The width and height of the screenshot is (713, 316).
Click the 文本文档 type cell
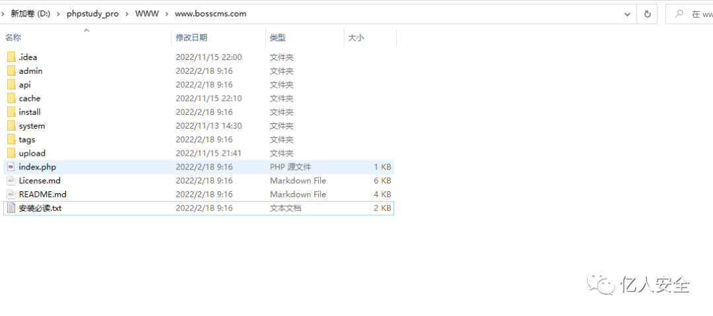[x=286, y=208]
